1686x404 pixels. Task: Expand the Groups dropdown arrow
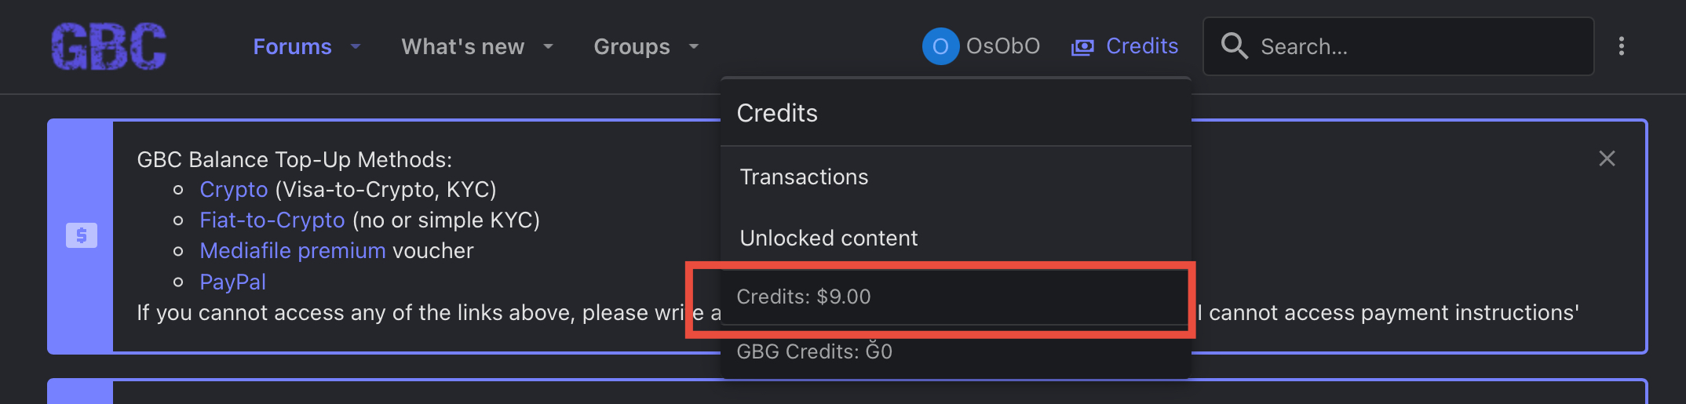[x=694, y=46]
